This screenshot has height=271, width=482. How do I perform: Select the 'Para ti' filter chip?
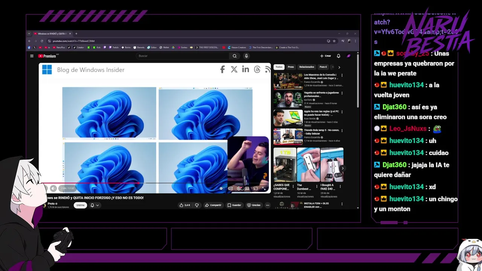coord(323,67)
